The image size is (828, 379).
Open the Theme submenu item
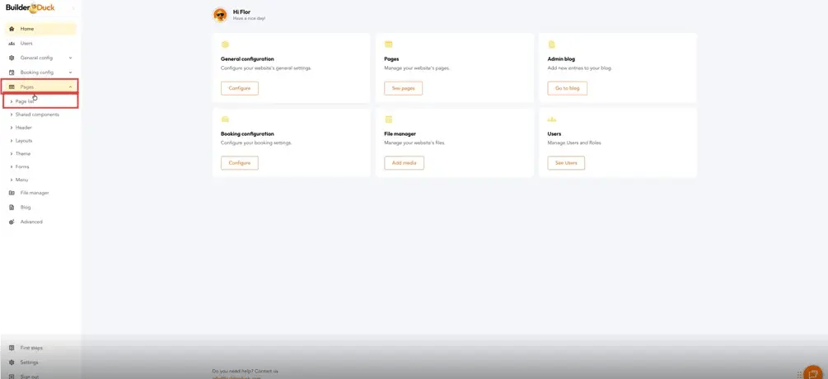tap(23, 154)
